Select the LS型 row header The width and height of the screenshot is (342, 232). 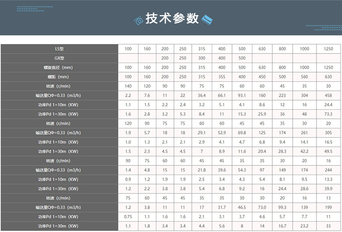[59, 49]
